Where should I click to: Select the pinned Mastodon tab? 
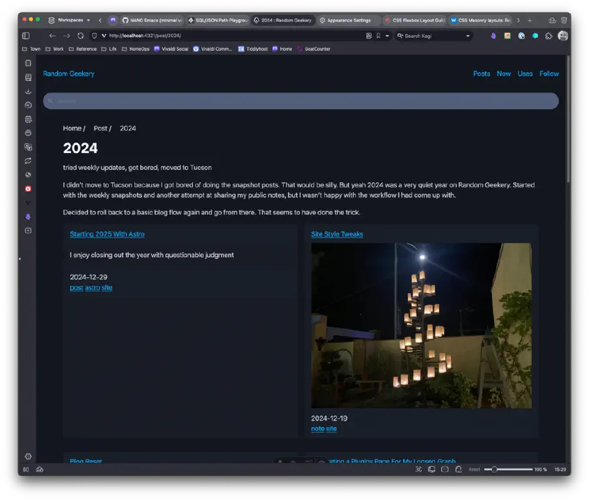113,20
